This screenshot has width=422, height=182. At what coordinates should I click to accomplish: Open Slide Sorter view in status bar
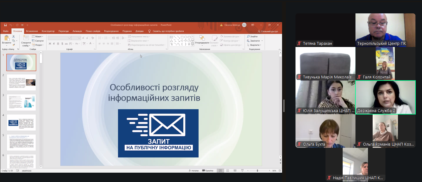pos(227,170)
